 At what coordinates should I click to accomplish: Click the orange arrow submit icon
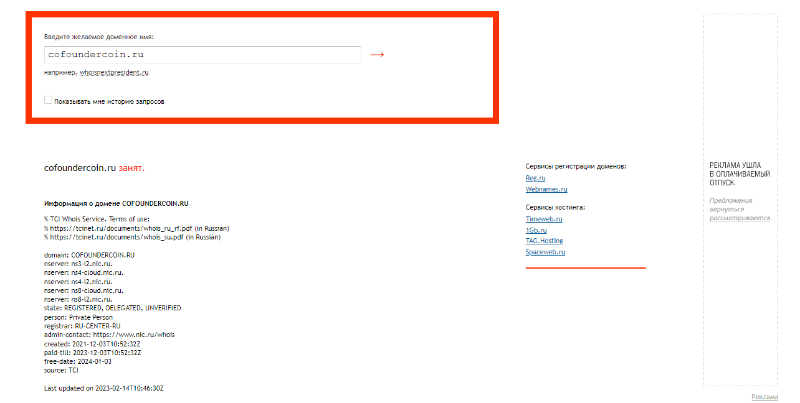point(376,55)
